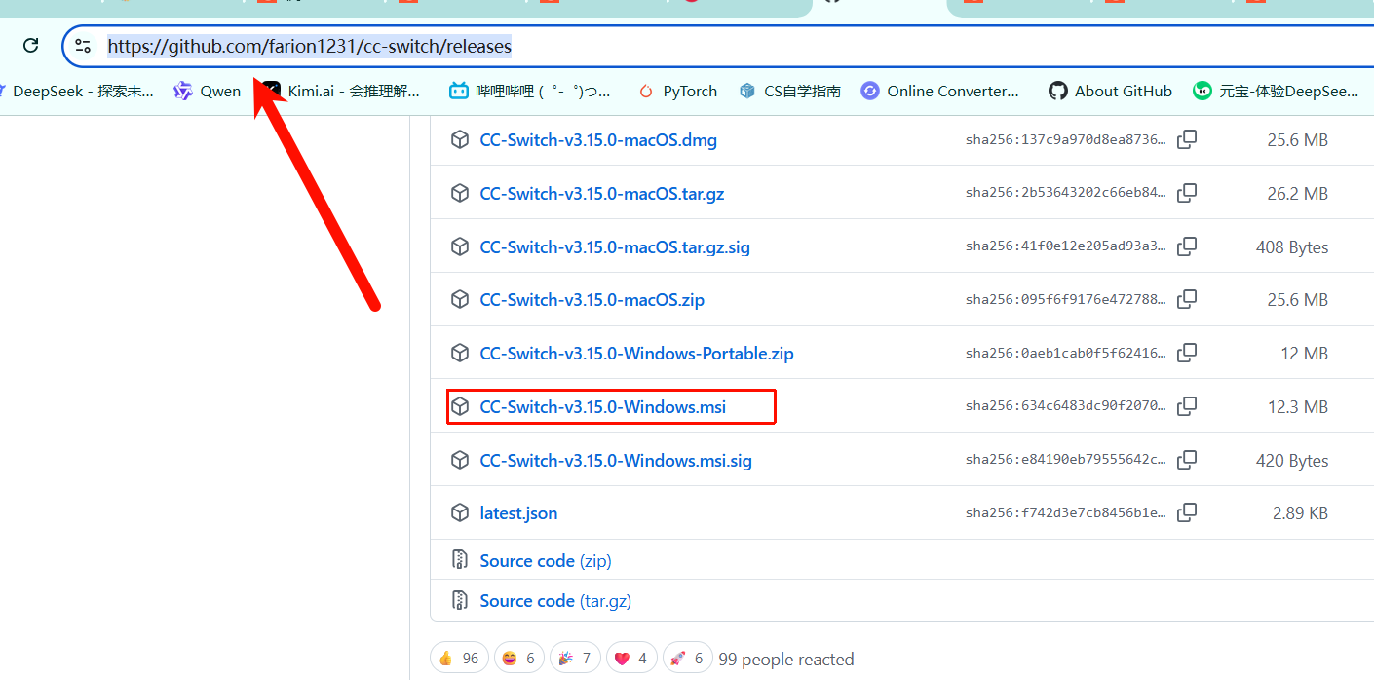Viewport: 1374px width, 680px height.
Task: Select the hash text "sha256:137c9a970d8ea8736…"
Action: tap(1066, 140)
